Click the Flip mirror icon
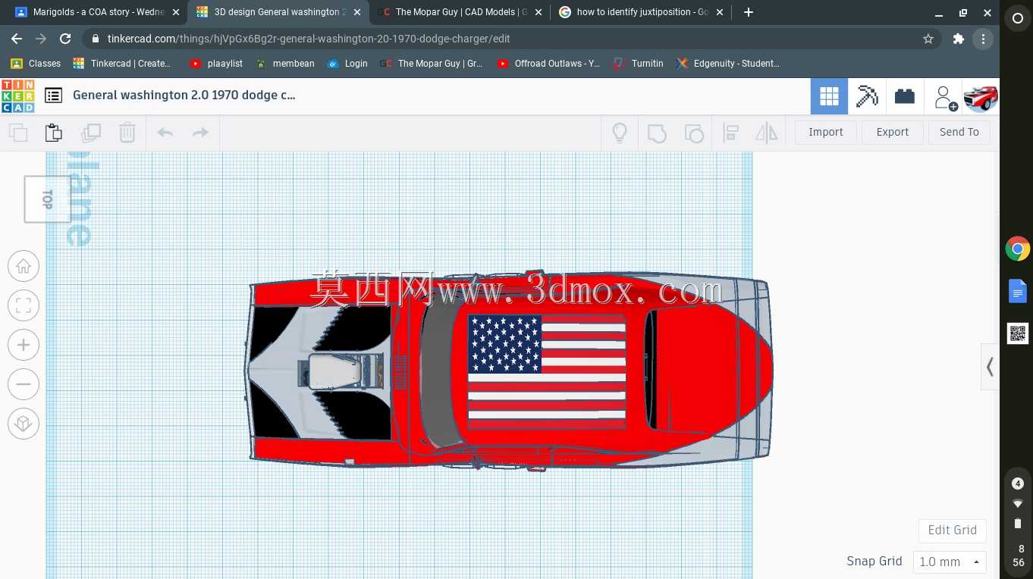 (x=767, y=133)
